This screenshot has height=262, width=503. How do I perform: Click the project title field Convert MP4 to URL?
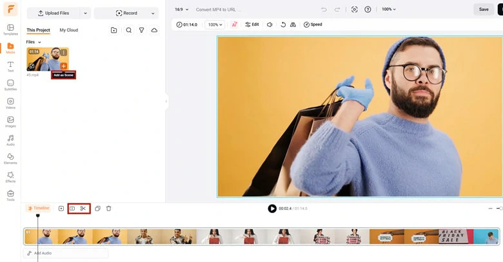(218, 10)
